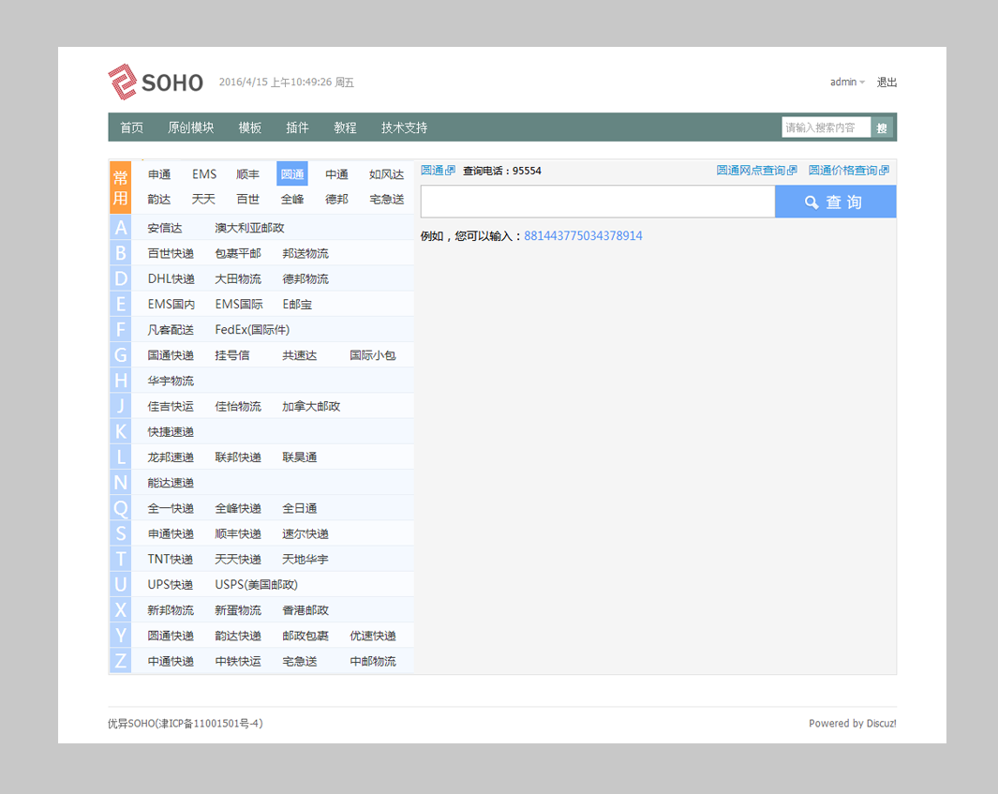Choose 包裹平邮 courier
The width and height of the screenshot is (998, 794).
[238, 253]
